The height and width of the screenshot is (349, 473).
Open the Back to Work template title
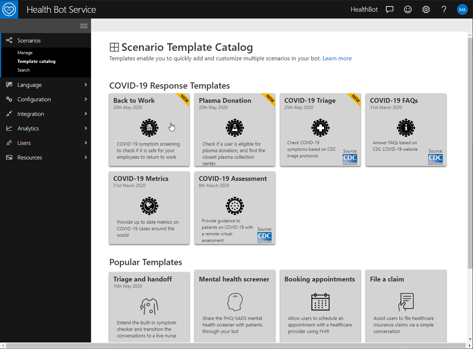134,101
